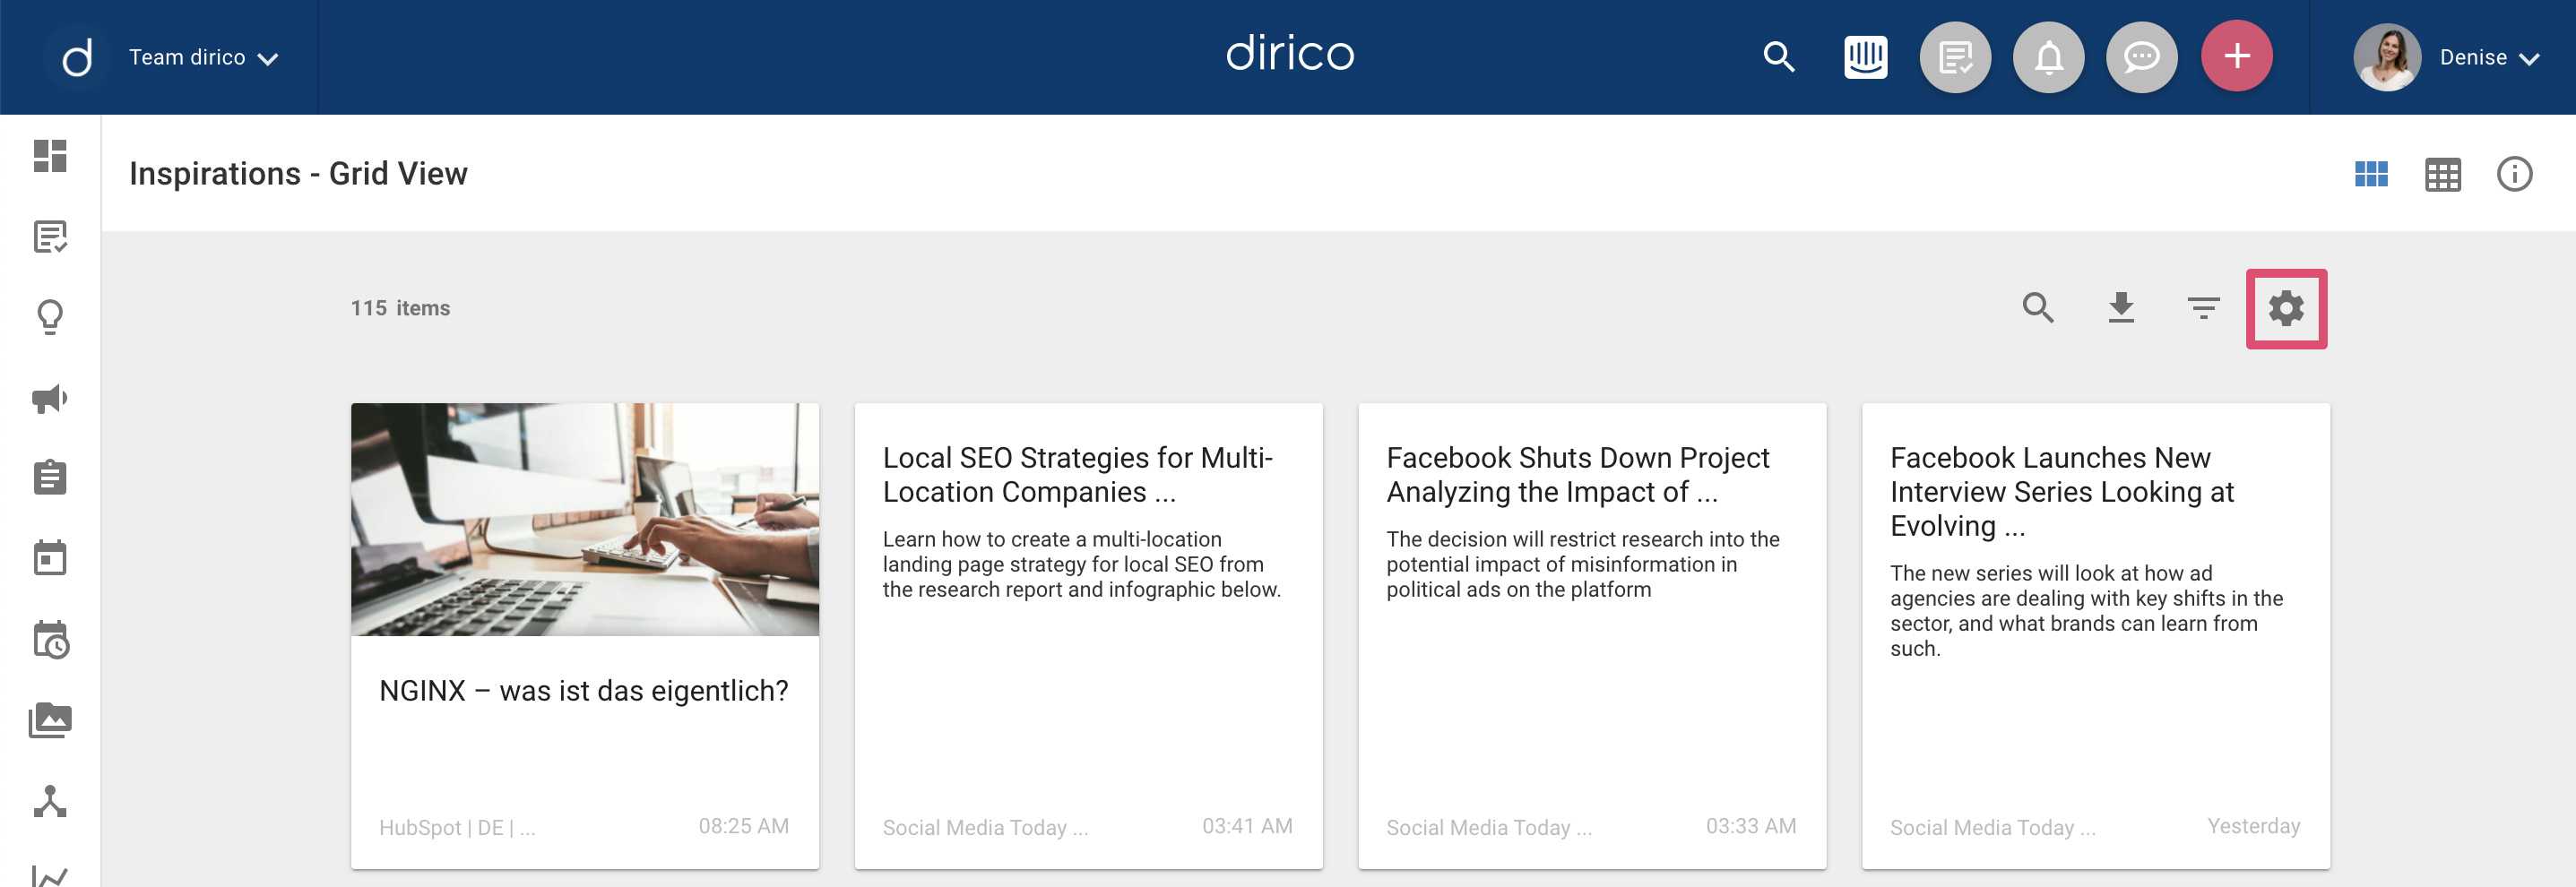Screen dimensions: 2576x887
Task: Open the filter icon above the grid
Action: click(2203, 308)
